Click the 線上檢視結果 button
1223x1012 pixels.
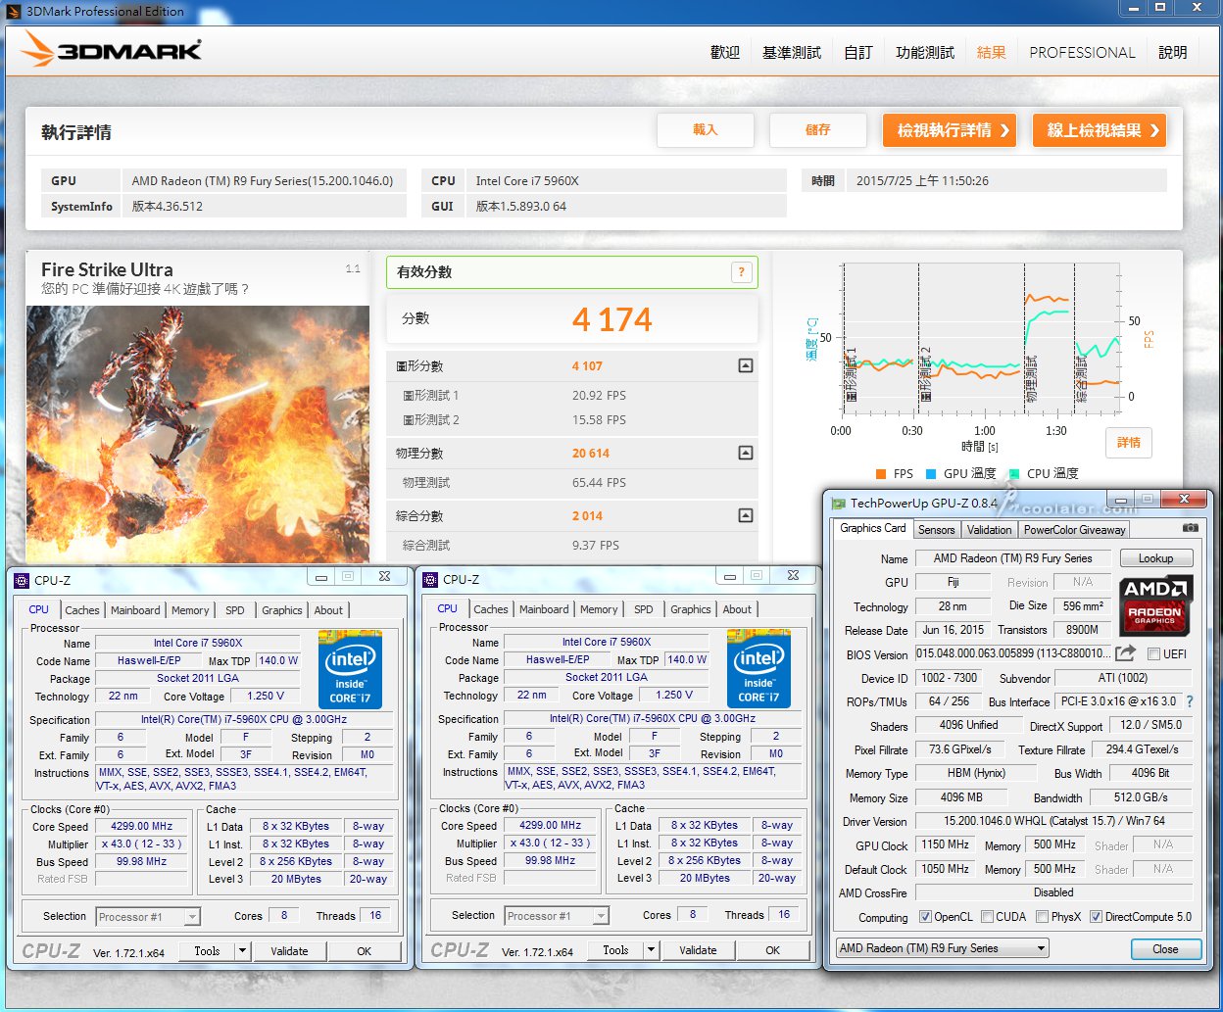click(1100, 130)
